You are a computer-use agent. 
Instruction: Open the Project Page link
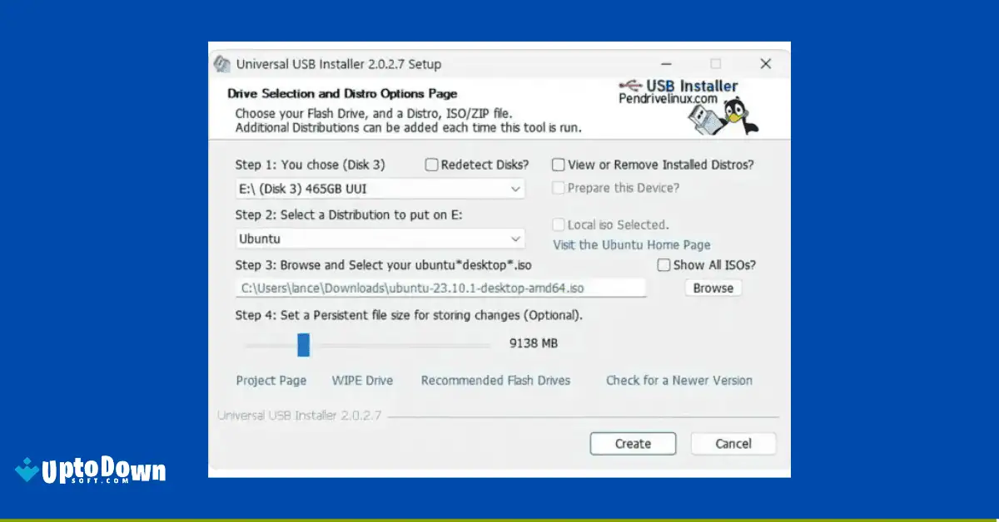271,380
